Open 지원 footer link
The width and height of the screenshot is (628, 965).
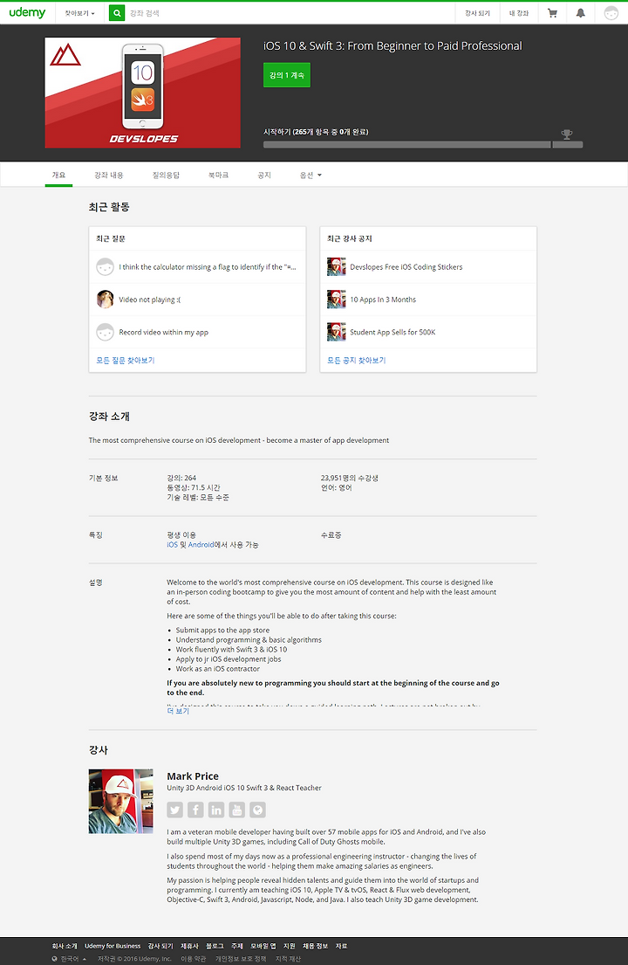click(290, 946)
